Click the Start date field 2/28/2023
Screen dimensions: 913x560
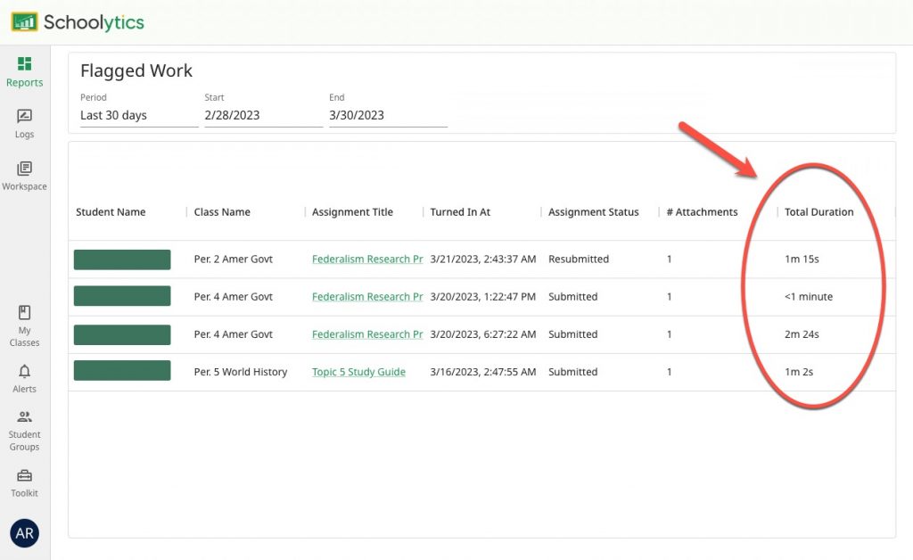click(263, 115)
